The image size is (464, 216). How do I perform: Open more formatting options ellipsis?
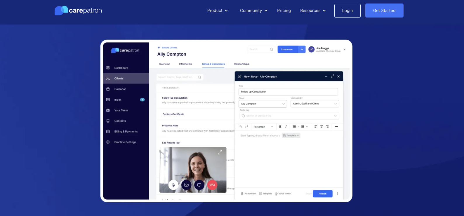click(336, 127)
